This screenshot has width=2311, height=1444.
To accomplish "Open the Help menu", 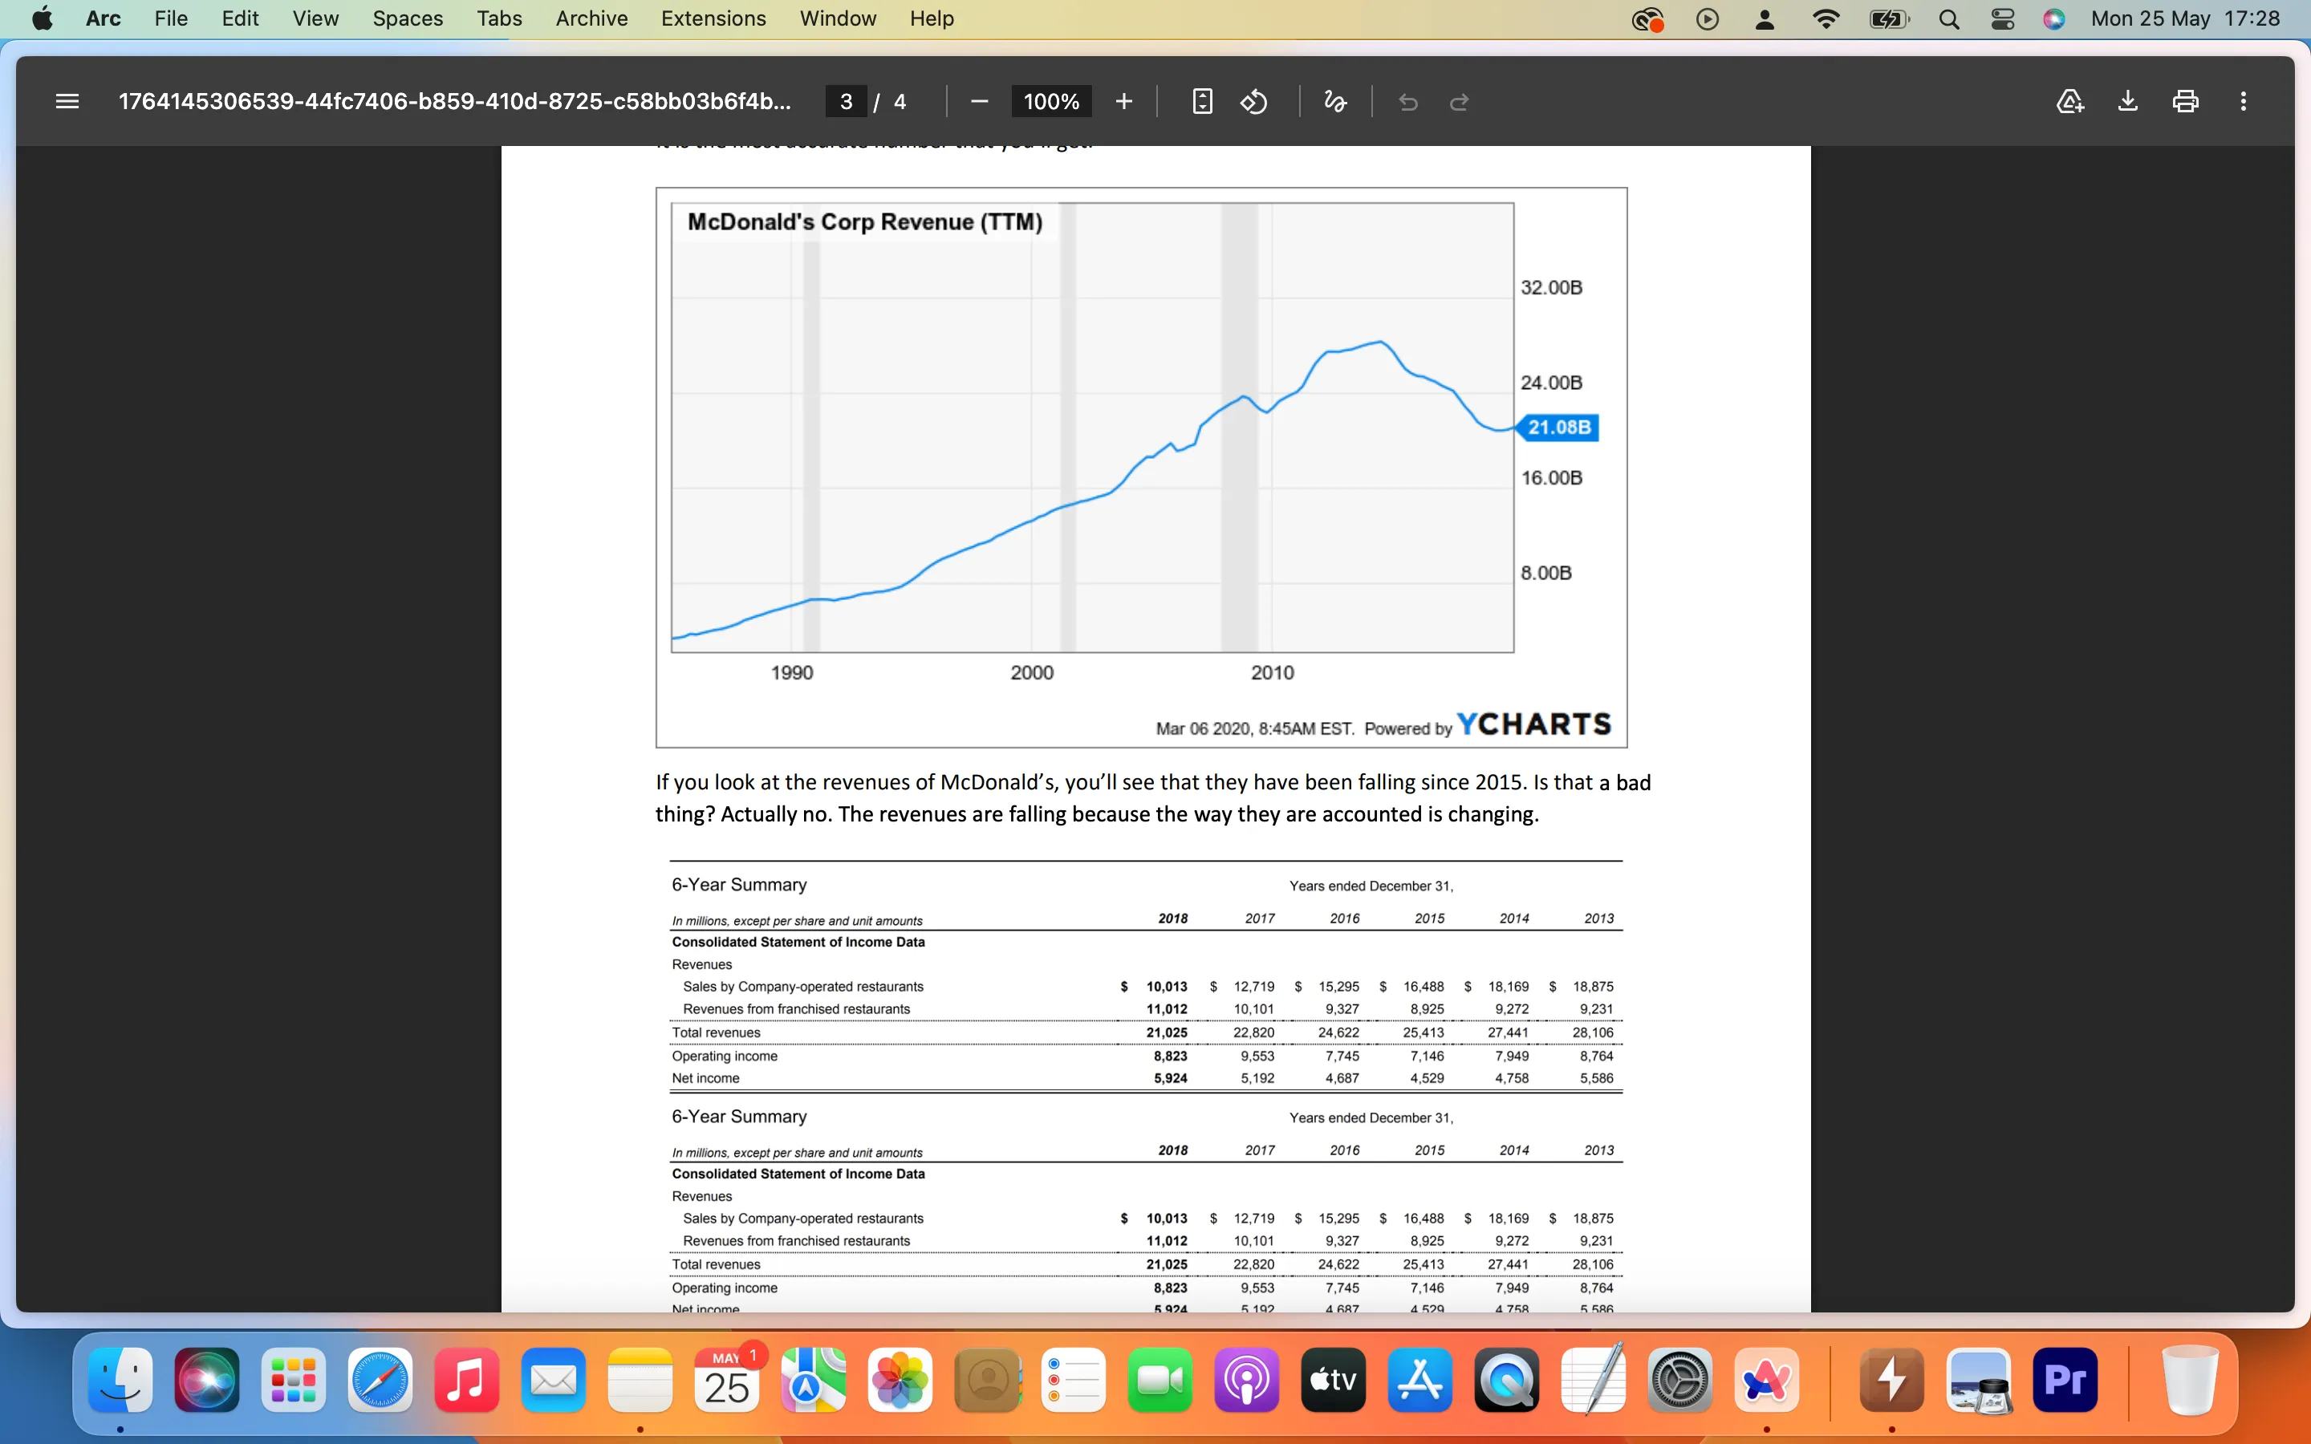I will (x=932, y=18).
